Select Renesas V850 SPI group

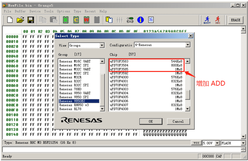[79, 97]
